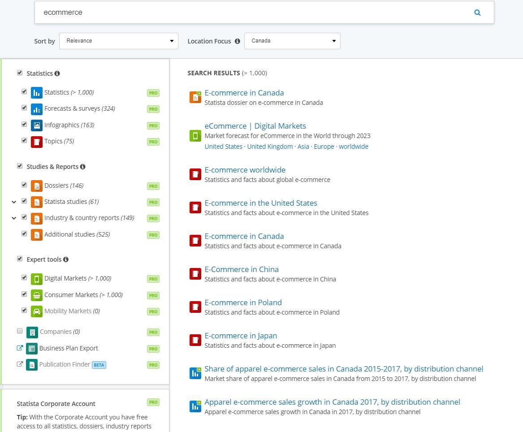Uncheck the Consumer Markets checkbox
523x432 pixels.
tap(24, 294)
